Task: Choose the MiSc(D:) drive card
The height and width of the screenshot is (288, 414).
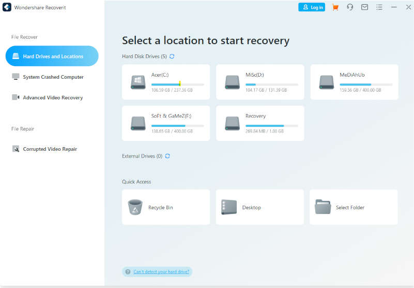Action: pyautogui.click(x=260, y=82)
